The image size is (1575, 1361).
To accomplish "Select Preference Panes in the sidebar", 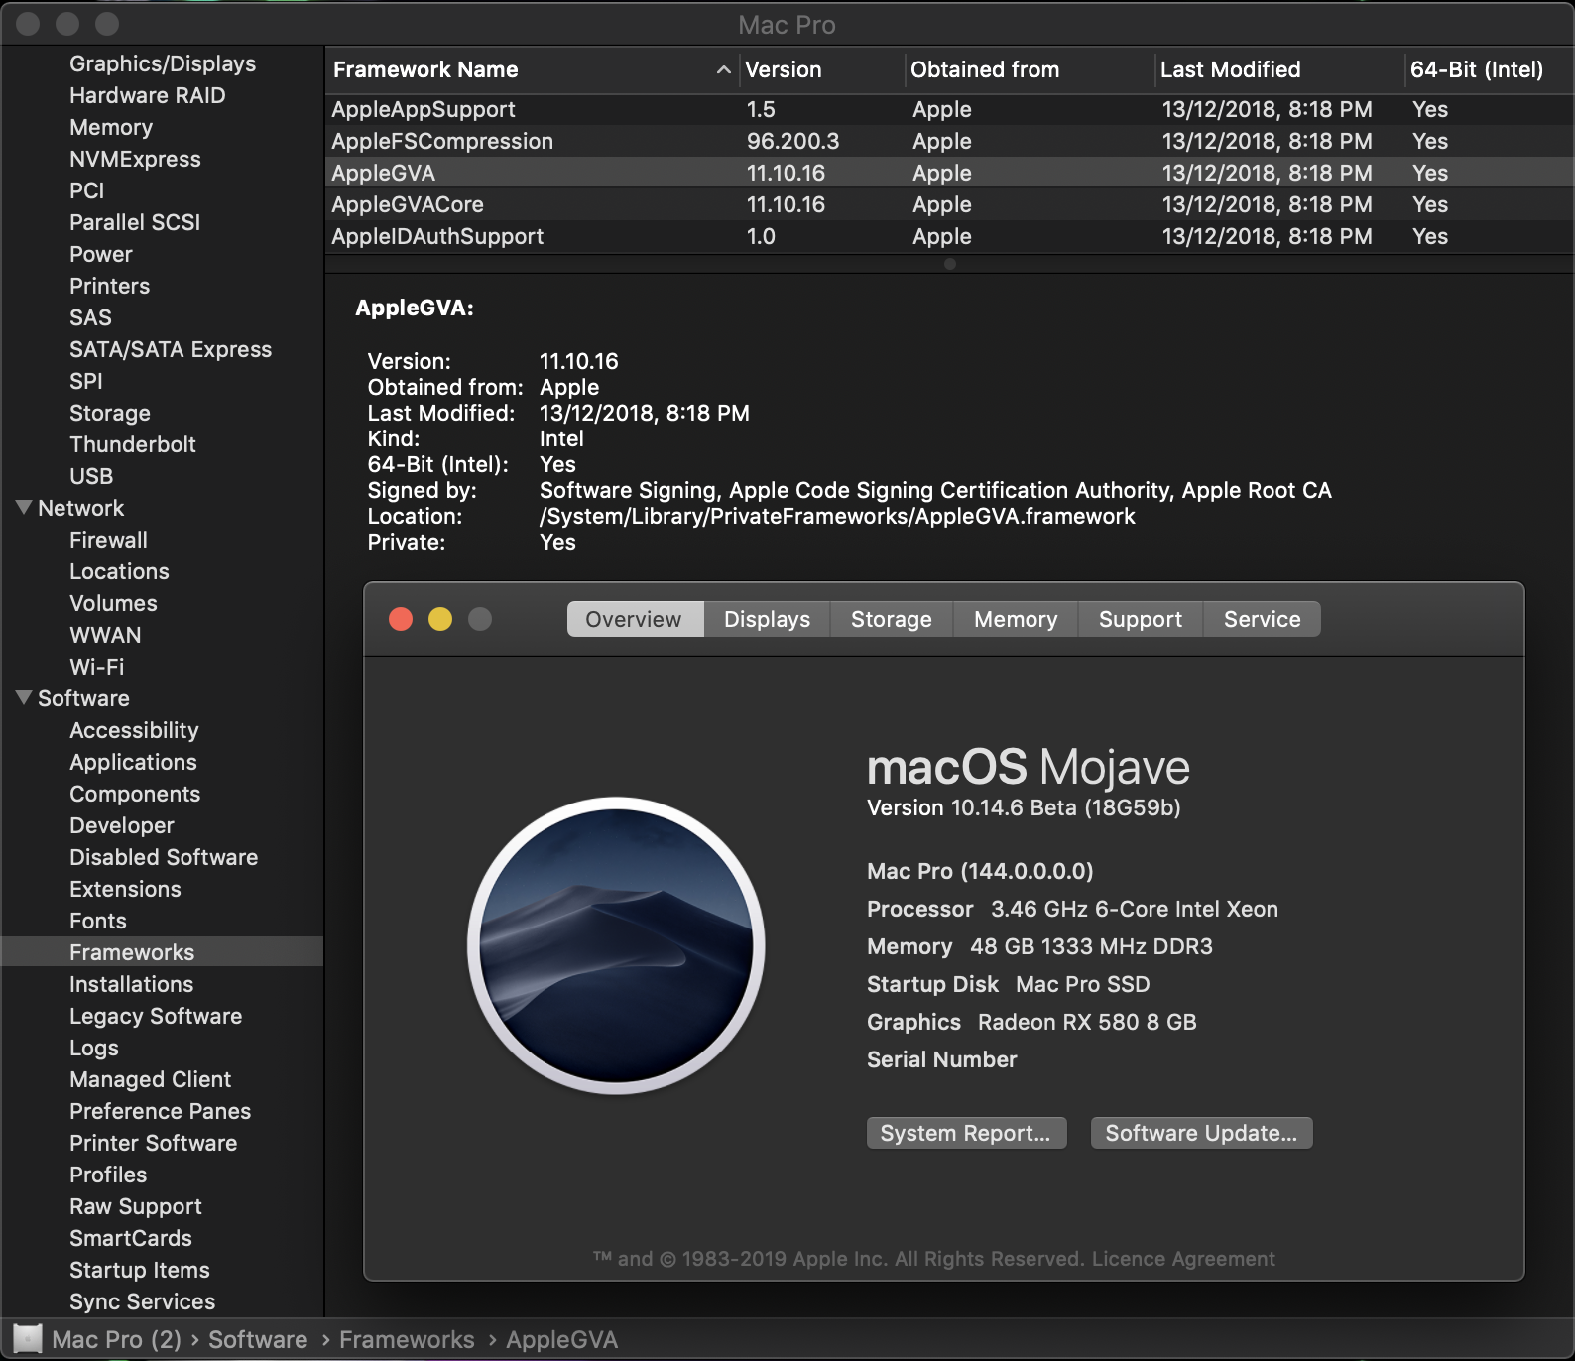I will pos(160,1111).
